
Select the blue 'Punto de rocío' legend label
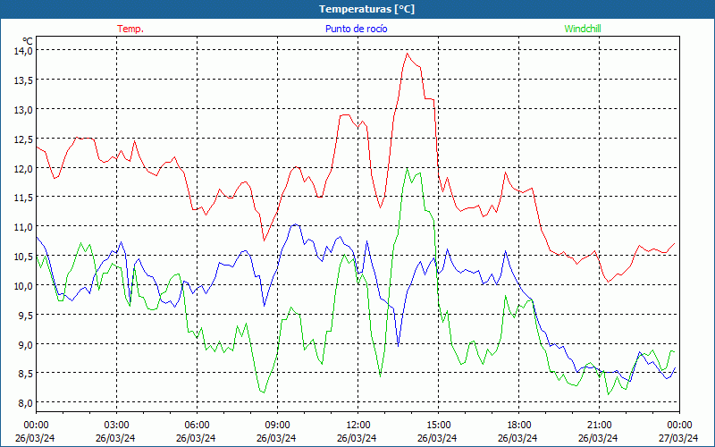coord(356,29)
